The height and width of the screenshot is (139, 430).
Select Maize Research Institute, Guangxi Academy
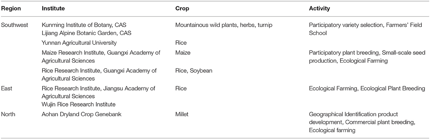[101, 56]
